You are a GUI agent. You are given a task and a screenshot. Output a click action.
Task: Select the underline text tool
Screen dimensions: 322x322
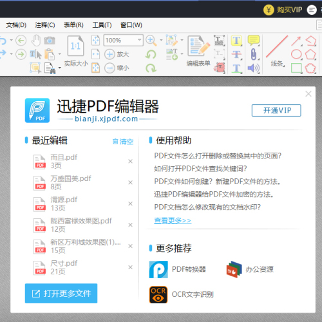pos(236,68)
